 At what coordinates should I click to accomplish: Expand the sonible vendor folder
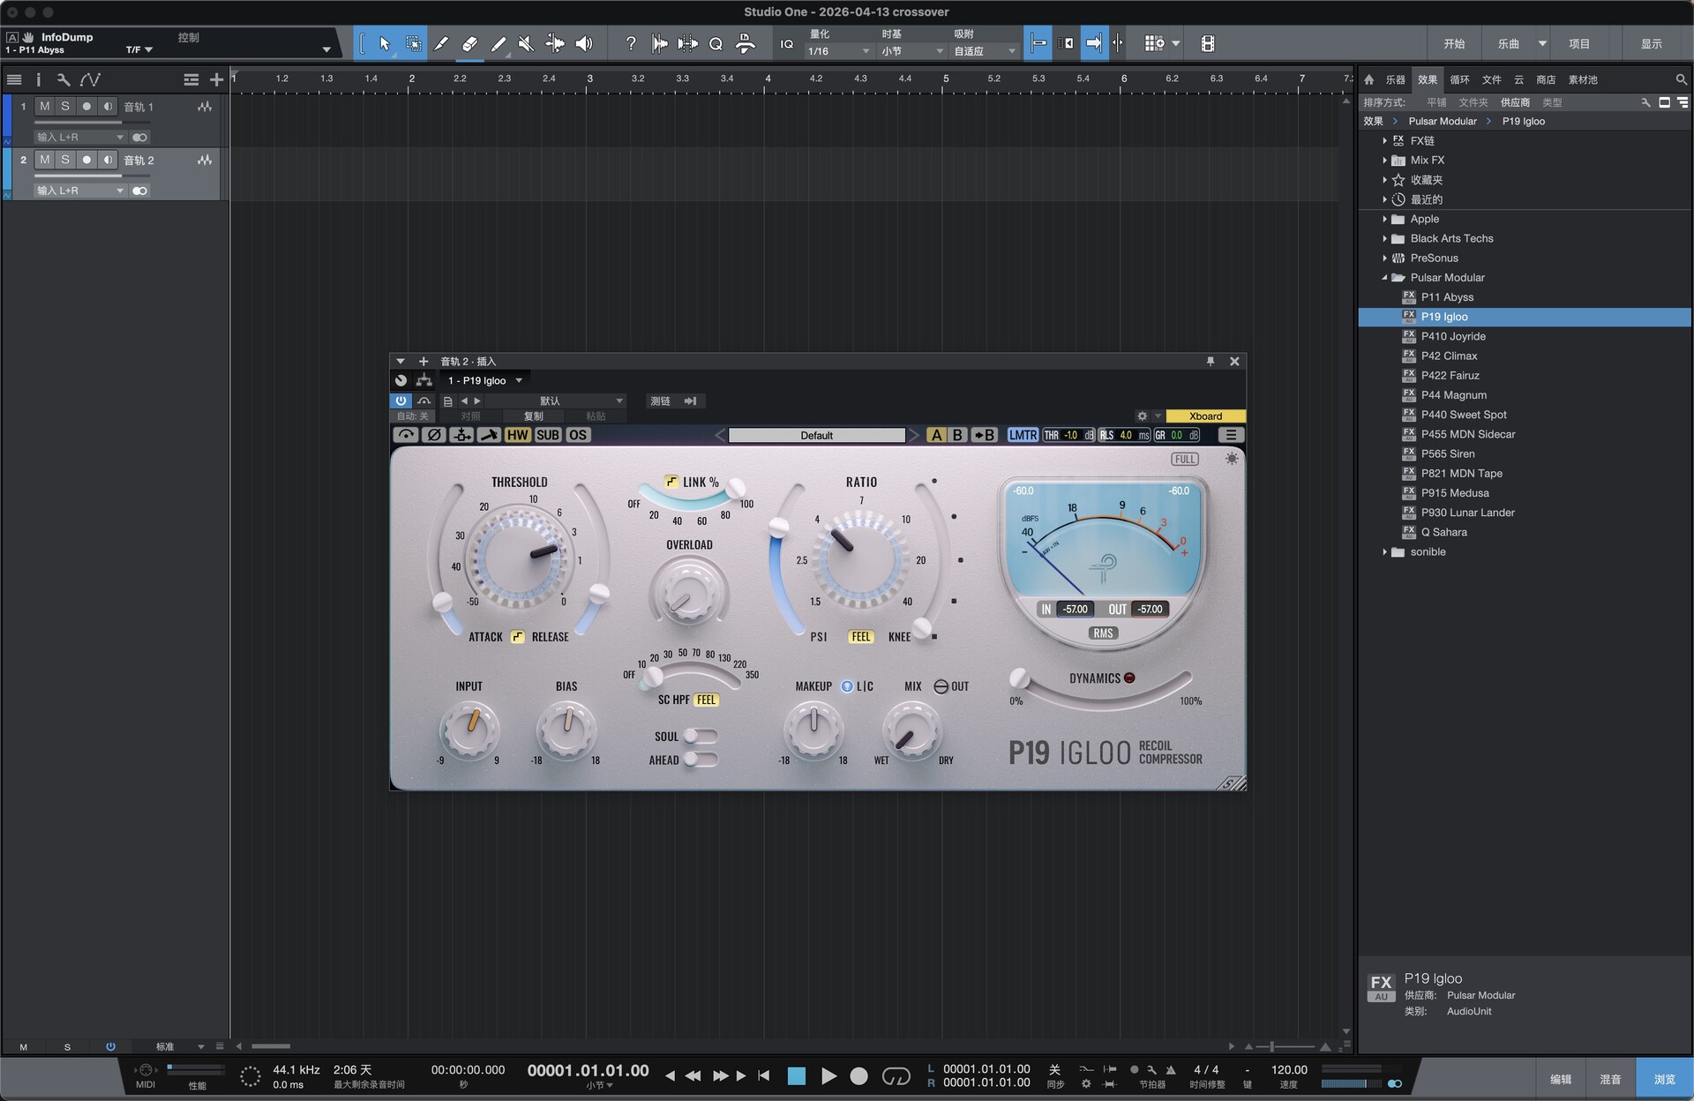pyautogui.click(x=1385, y=552)
